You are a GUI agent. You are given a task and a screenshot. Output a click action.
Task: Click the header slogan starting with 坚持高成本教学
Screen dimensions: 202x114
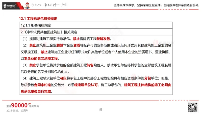(156, 5)
